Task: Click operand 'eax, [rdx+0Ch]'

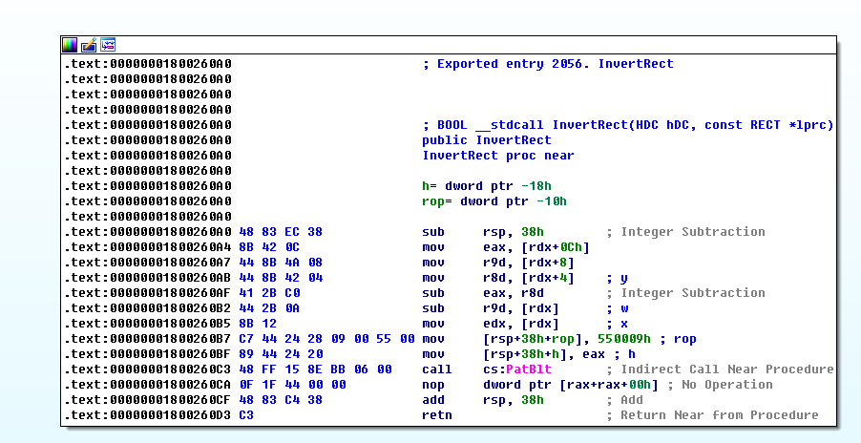Action: point(535,247)
